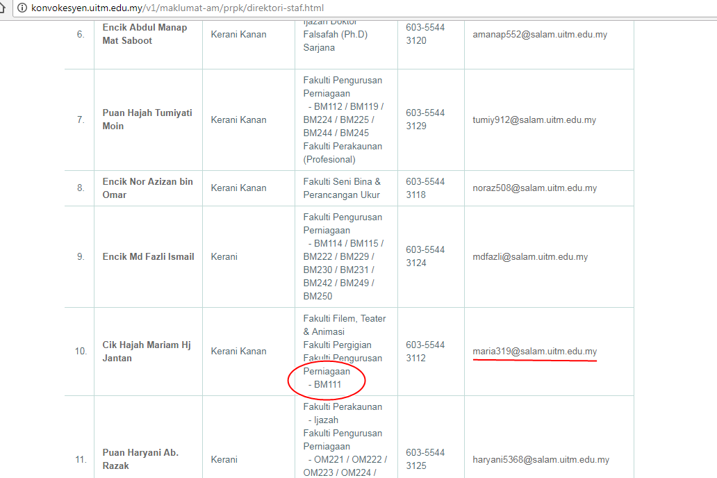Open the tumiy912@salam.uitm.edu.my email link
Image resolution: width=717 pixels, height=478 pixels.
(x=534, y=119)
